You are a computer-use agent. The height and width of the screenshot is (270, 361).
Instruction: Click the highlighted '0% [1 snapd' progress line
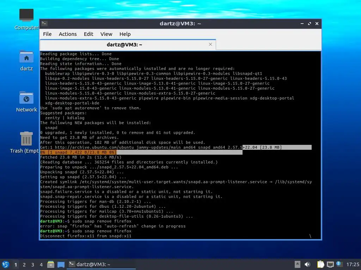(78, 152)
